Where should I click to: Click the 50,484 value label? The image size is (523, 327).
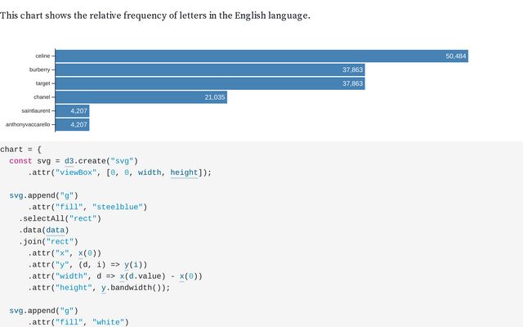click(456, 56)
